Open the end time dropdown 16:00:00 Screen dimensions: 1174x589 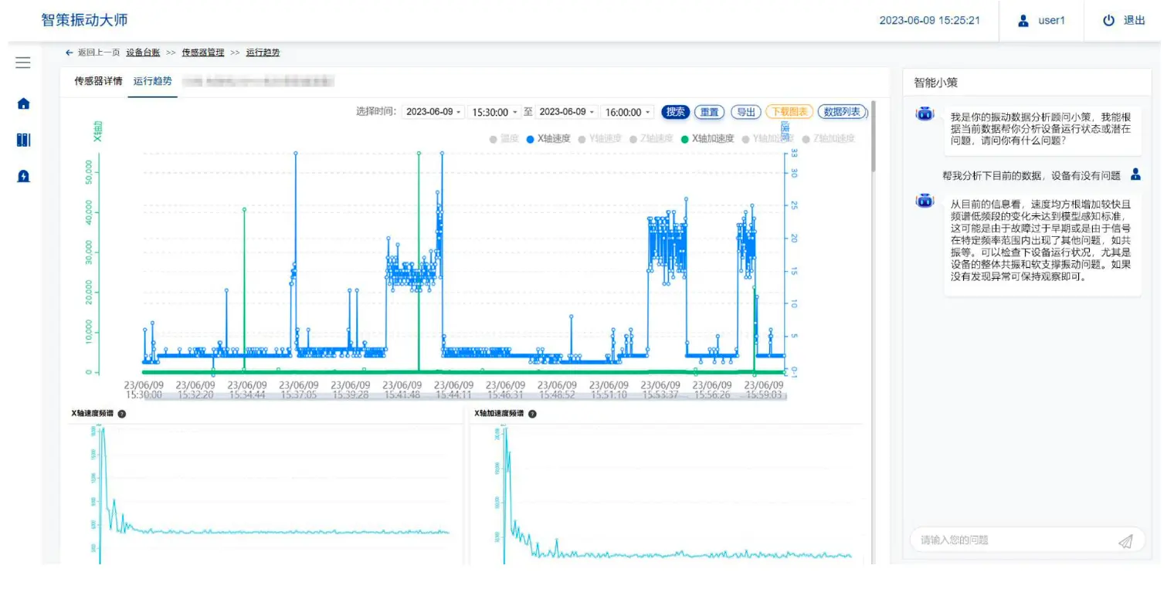627,112
